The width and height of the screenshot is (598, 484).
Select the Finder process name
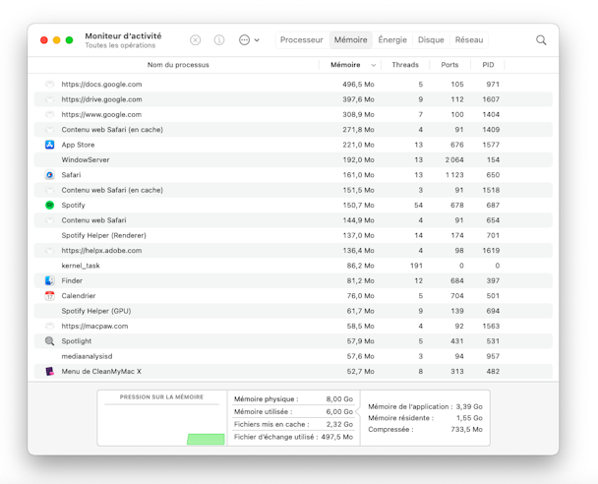pos(72,280)
